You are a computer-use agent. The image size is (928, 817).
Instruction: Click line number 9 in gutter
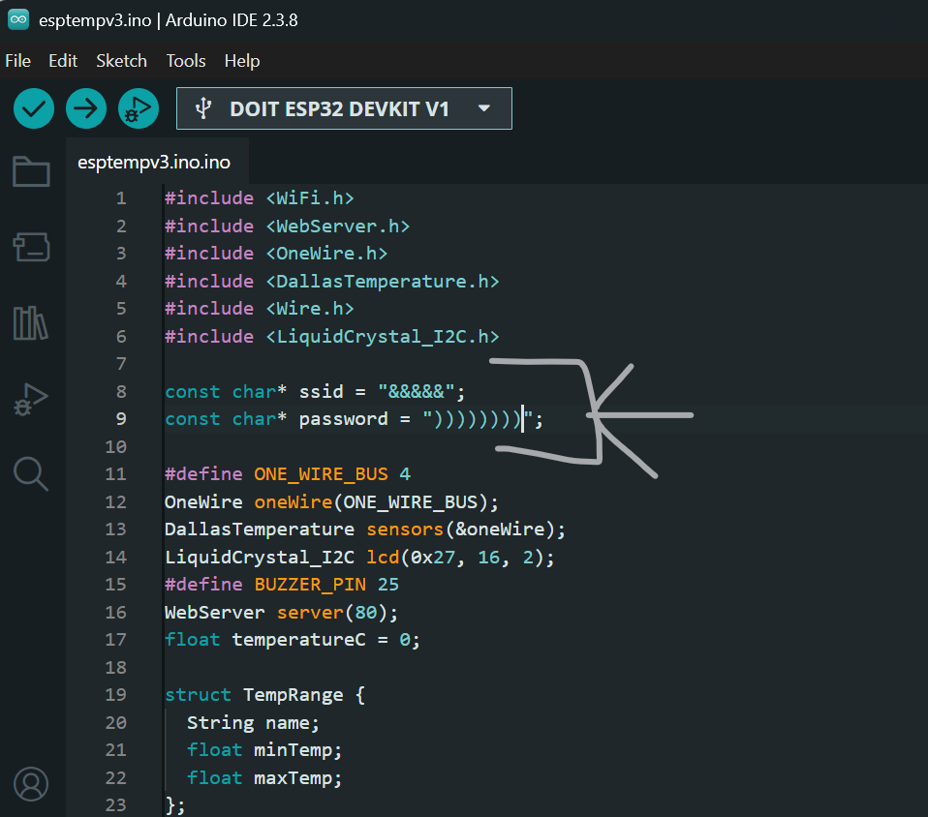pyautogui.click(x=121, y=419)
